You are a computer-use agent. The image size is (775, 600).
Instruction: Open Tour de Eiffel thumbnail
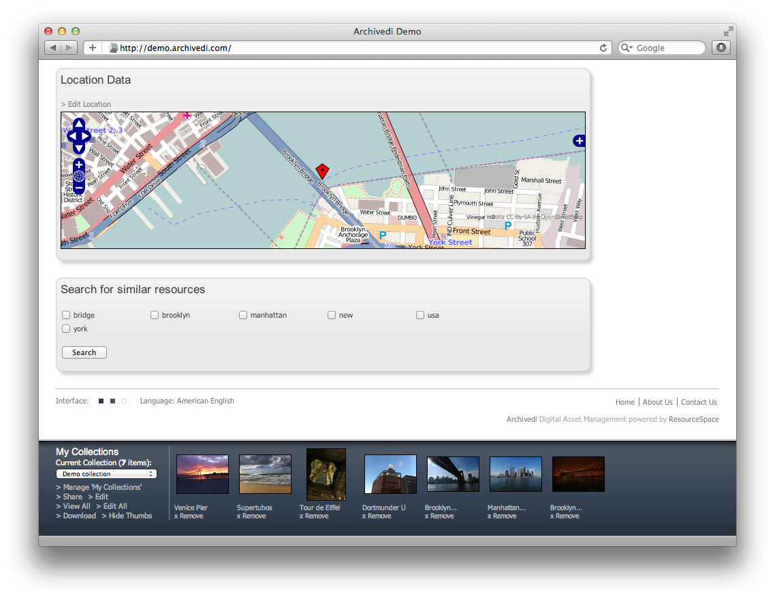326,474
